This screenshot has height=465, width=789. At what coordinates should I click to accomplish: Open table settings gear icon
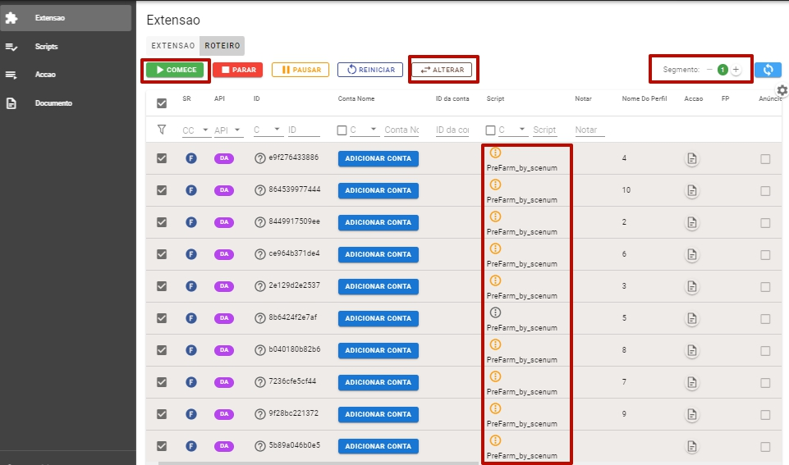coord(782,90)
